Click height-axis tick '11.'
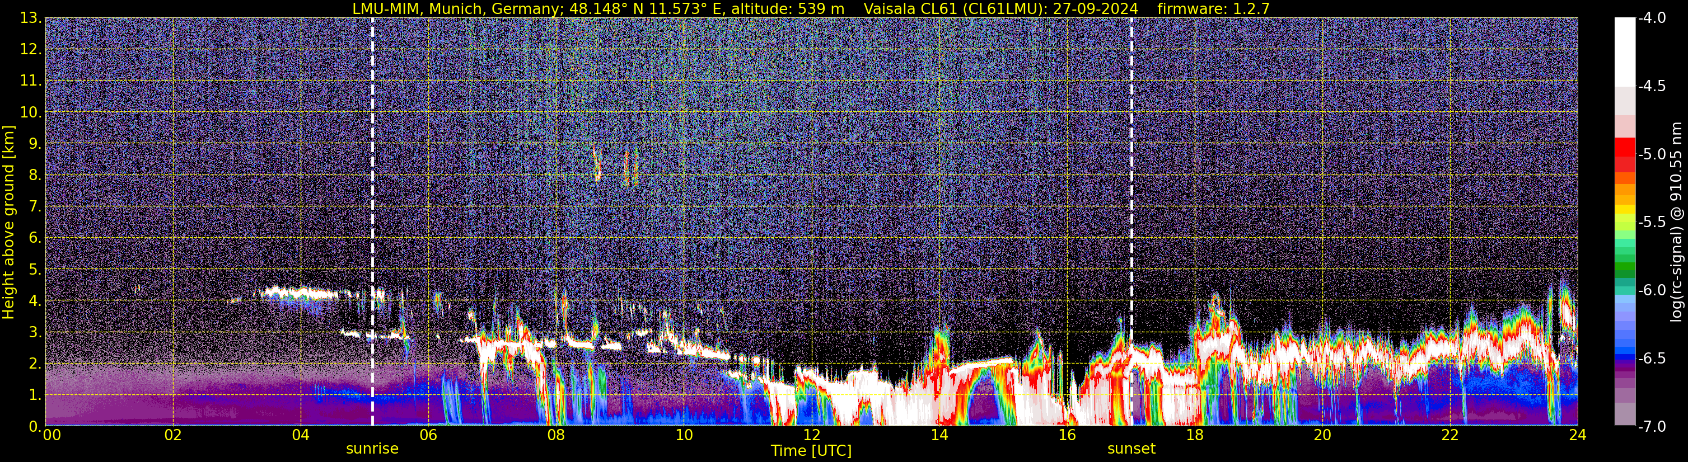The width and height of the screenshot is (1688, 462). point(31,81)
